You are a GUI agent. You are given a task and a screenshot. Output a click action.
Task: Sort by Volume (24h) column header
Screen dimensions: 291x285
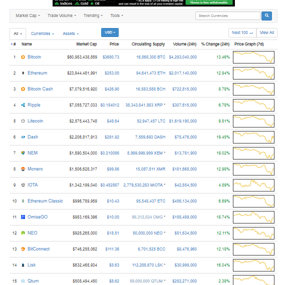pyautogui.click(x=185, y=44)
